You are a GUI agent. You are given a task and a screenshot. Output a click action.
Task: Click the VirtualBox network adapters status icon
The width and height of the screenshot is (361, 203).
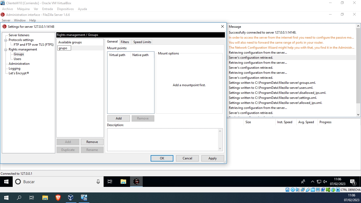[303, 190]
